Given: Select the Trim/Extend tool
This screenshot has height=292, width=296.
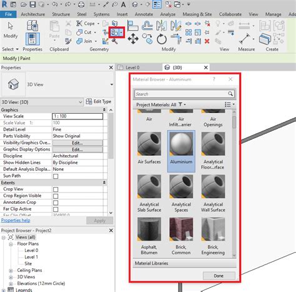Looking at the screenshot, I should click(176, 39).
